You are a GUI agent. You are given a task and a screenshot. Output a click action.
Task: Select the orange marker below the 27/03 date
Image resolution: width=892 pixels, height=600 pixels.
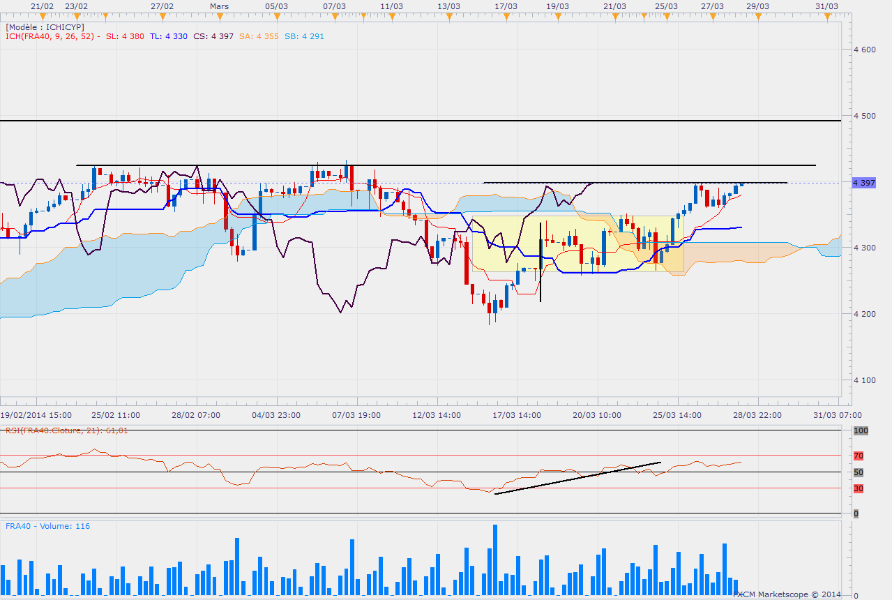(713, 17)
